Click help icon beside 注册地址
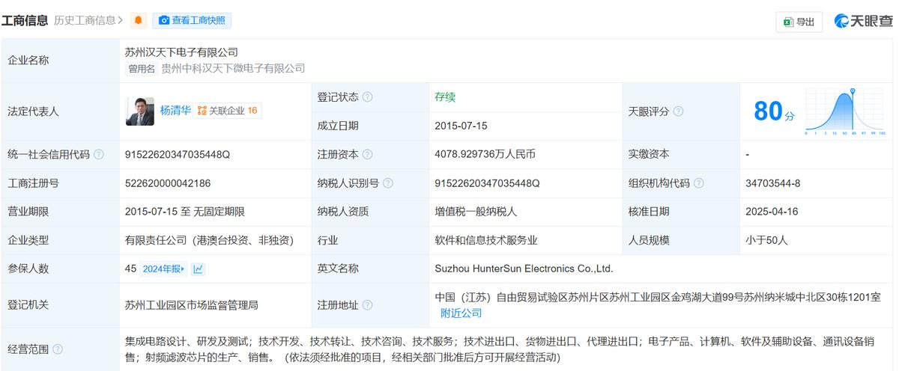The width and height of the screenshot is (899, 371). 367,305
